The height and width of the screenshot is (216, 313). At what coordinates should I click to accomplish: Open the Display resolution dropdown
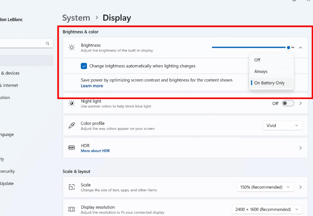pyautogui.click(x=265, y=209)
